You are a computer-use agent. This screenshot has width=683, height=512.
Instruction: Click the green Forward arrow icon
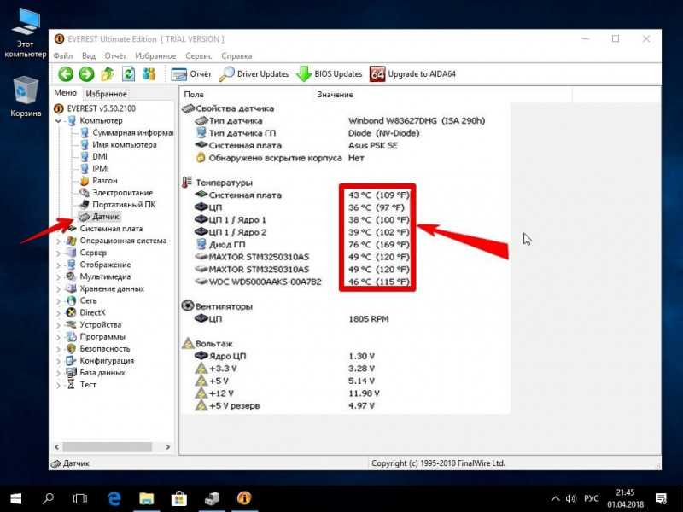(87, 74)
